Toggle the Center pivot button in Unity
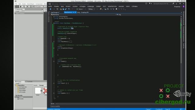 38,7
